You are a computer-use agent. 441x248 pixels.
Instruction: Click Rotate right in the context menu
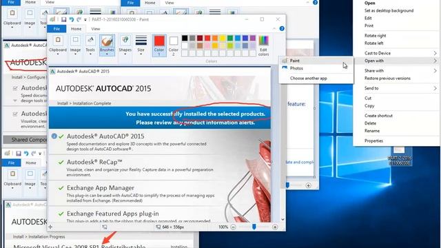click(x=375, y=36)
